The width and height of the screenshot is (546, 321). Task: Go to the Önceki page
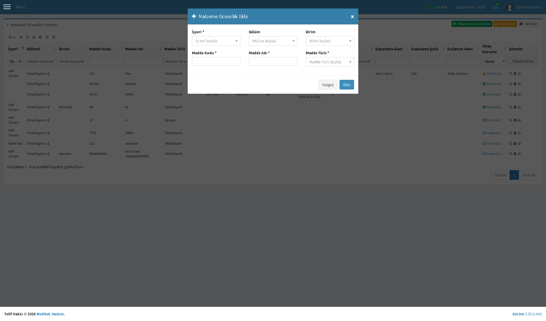click(500, 175)
